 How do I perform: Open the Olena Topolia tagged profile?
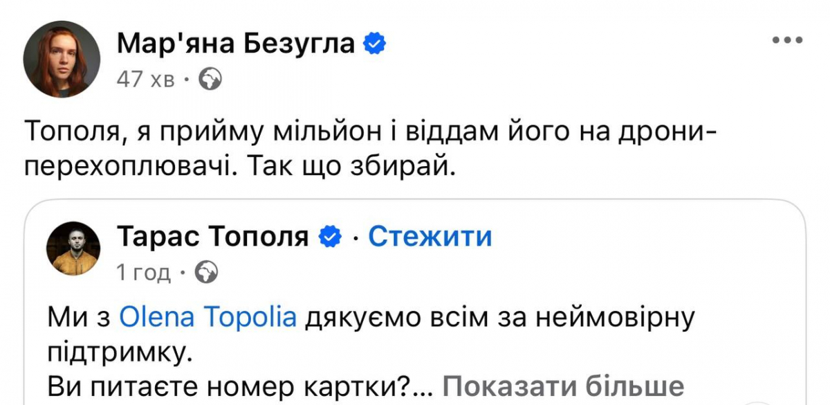pyautogui.click(x=208, y=318)
